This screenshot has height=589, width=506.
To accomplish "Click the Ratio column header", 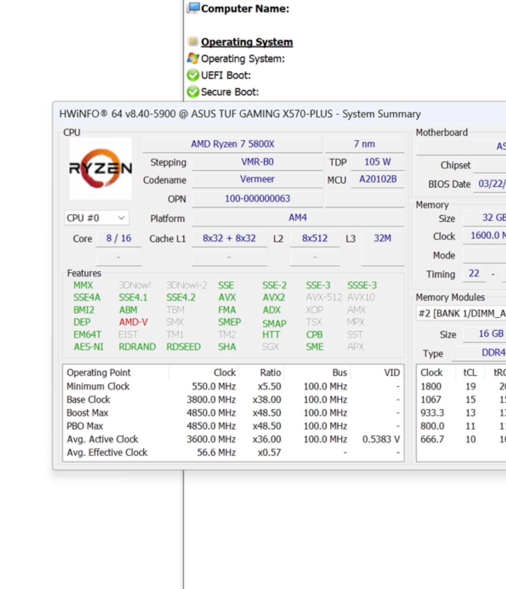I will coord(262,373).
